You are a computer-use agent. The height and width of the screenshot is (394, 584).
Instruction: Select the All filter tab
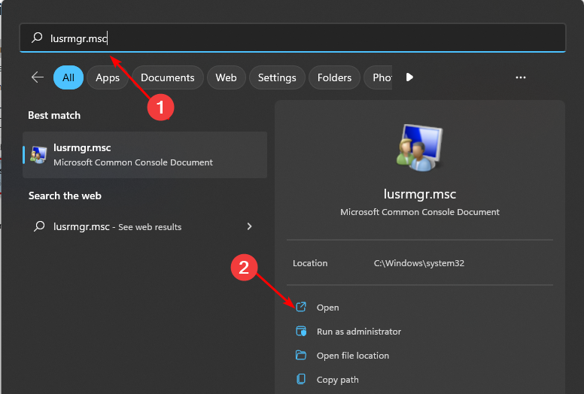(x=68, y=77)
